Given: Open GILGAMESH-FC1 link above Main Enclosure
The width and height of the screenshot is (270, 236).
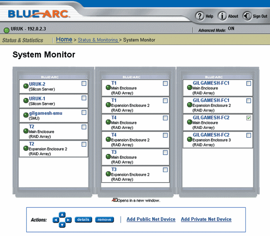Looking at the screenshot, I should (x=211, y=83).
